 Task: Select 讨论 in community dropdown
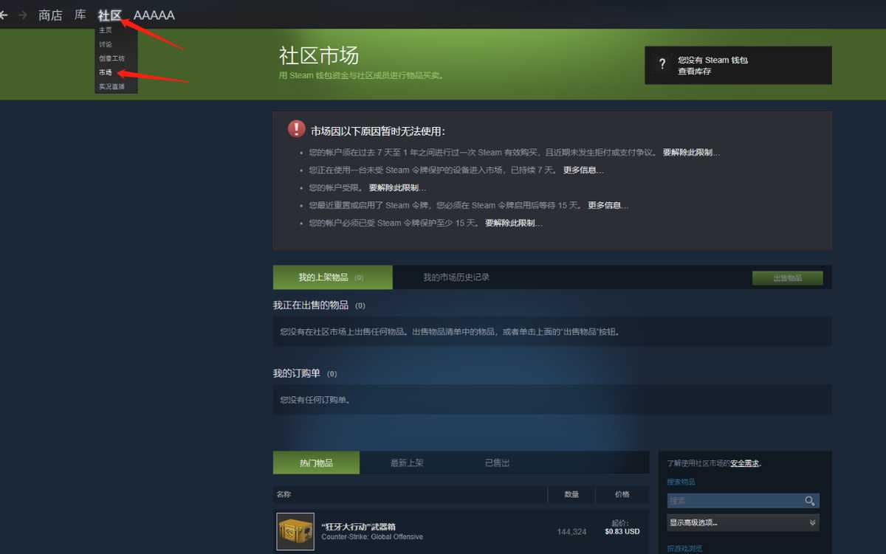[x=106, y=44]
